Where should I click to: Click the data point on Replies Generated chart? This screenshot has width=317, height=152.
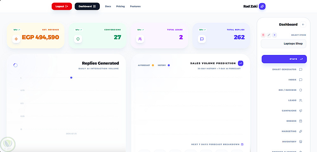coord(71,78)
